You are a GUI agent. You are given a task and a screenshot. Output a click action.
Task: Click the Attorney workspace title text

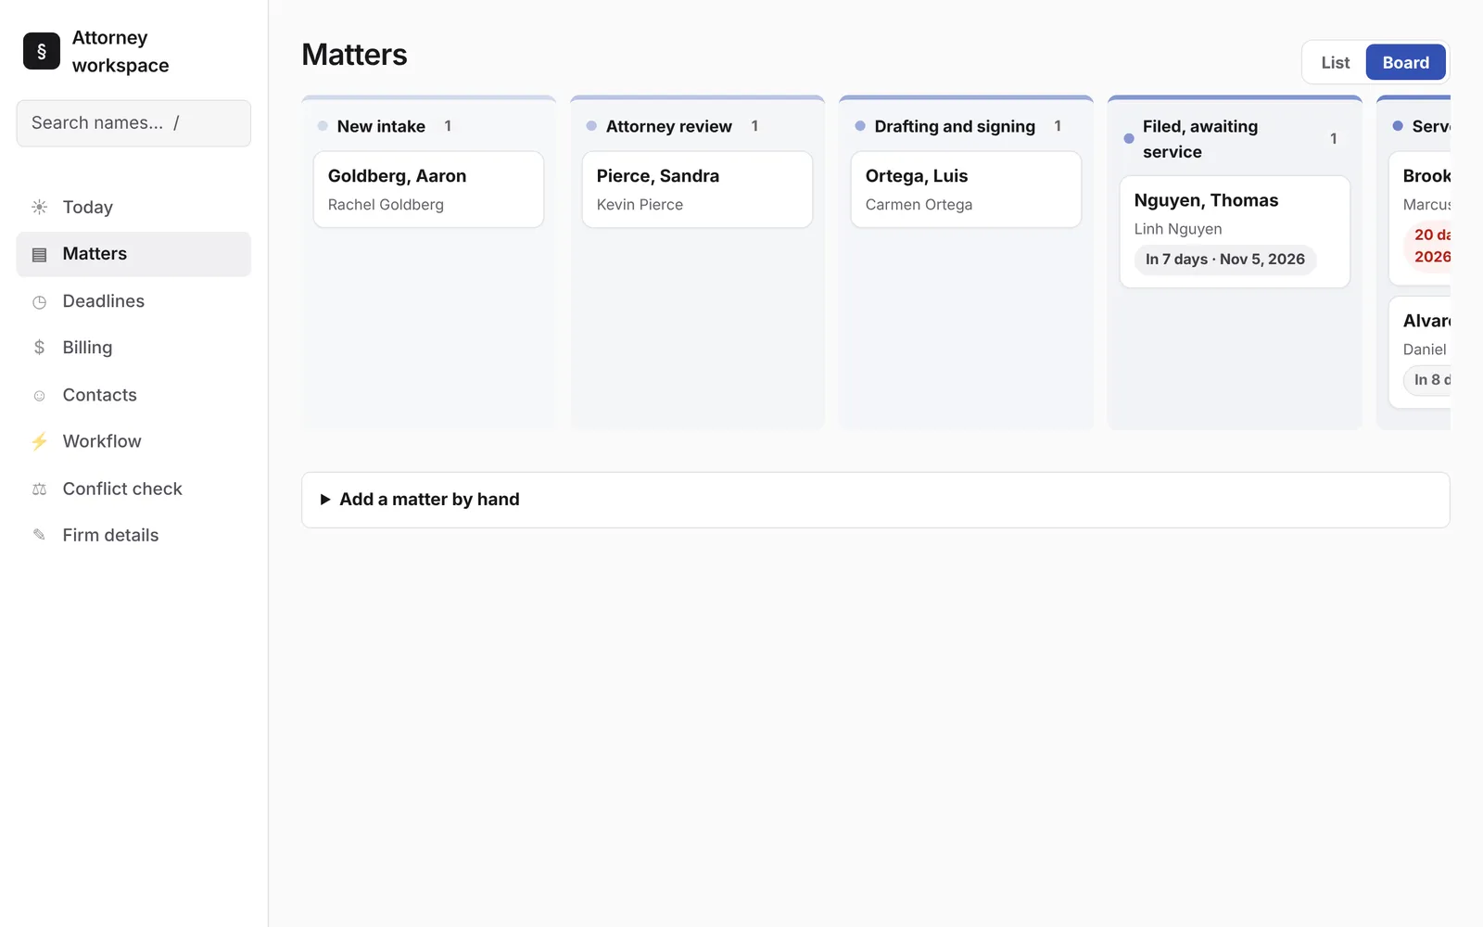(x=120, y=52)
